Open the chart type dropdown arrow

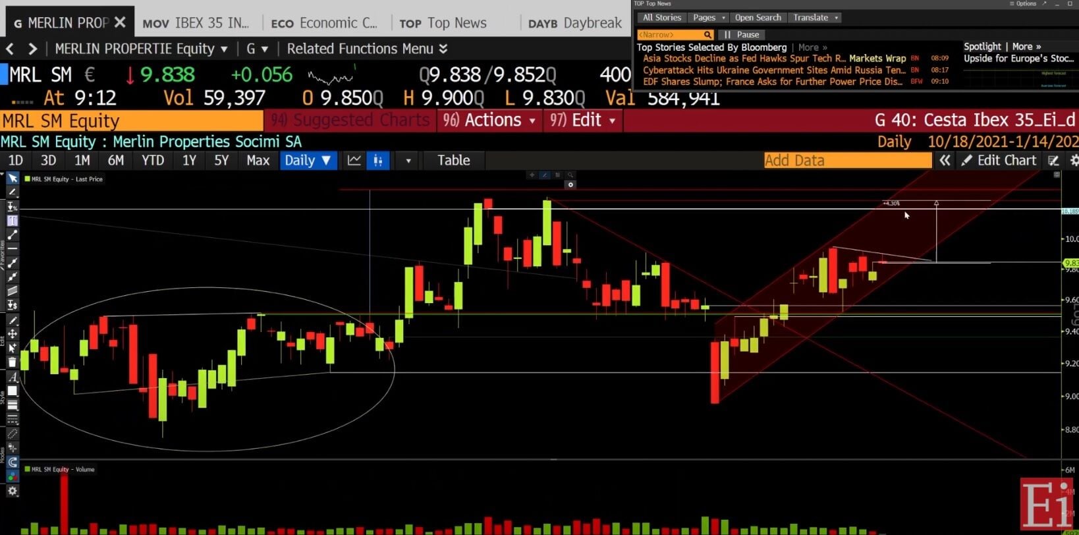point(408,160)
